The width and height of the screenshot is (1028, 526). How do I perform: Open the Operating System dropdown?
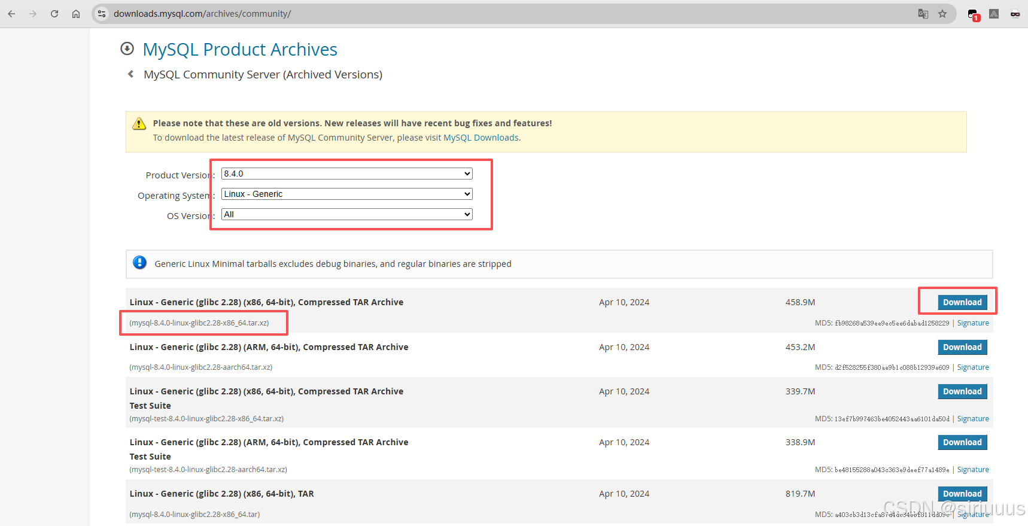tap(347, 194)
